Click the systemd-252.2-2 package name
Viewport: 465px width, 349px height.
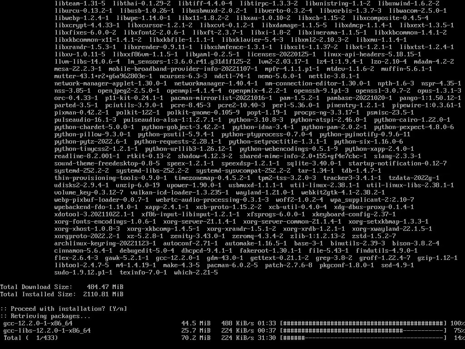82,171
